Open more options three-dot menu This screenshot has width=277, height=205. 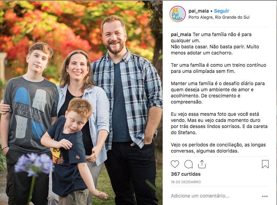click(x=265, y=196)
